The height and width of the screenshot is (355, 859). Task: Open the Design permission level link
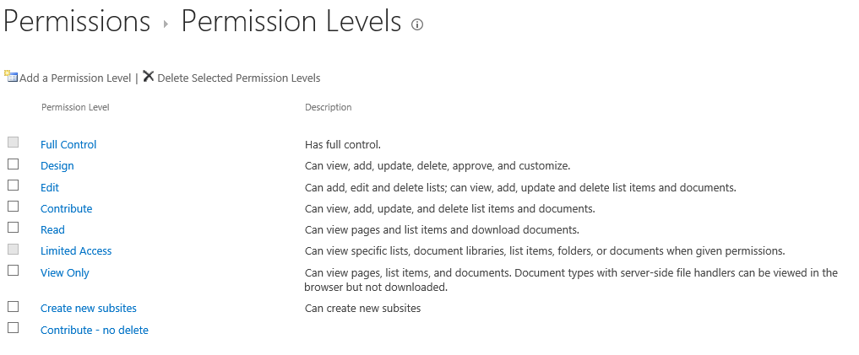pyautogui.click(x=57, y=166)
